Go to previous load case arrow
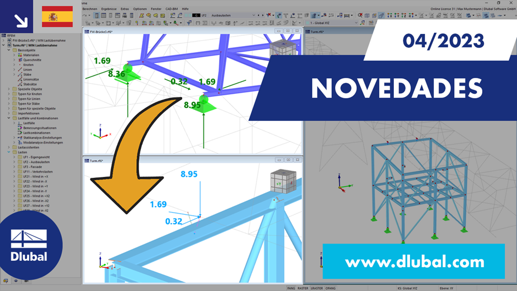This screenshot has width=517, height=291. pos(258,15)
